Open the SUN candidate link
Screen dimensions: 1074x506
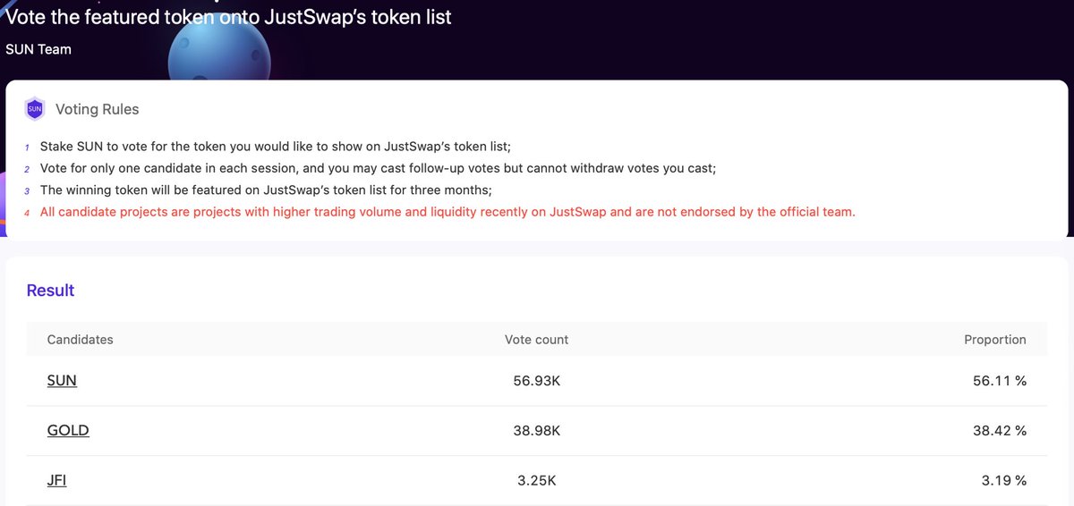(62, 381)
